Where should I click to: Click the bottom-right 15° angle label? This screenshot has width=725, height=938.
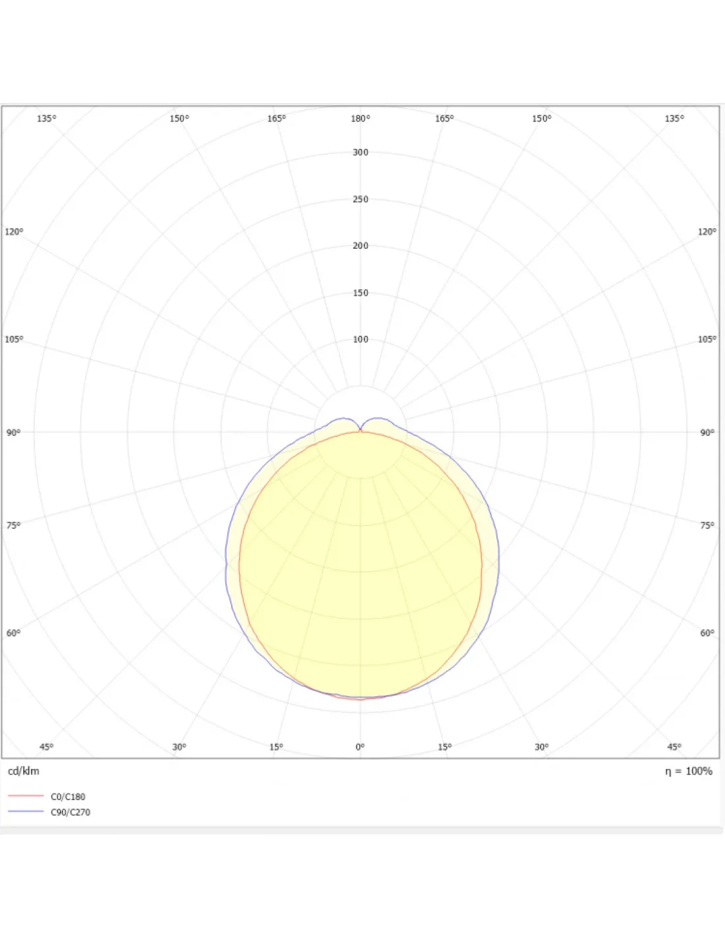click(445, 747)
